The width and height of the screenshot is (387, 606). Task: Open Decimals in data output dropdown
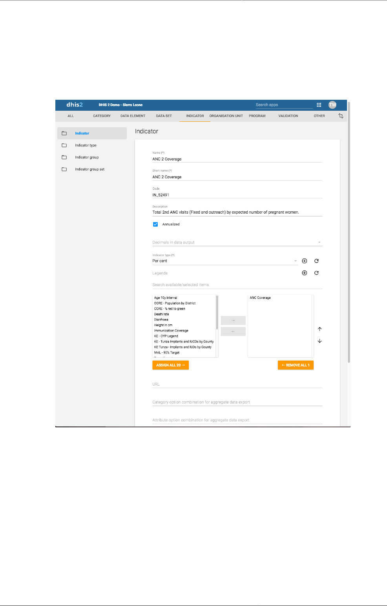237,242
